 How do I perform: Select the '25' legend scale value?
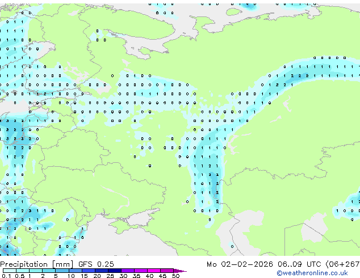tap(110, 276)
